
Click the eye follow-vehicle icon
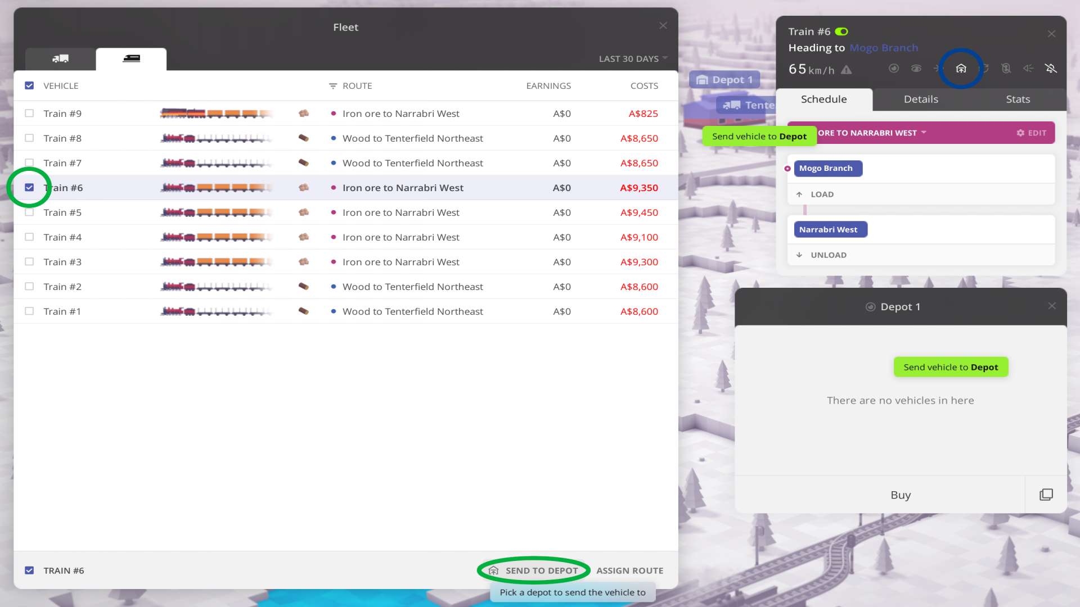coord(916,69)
